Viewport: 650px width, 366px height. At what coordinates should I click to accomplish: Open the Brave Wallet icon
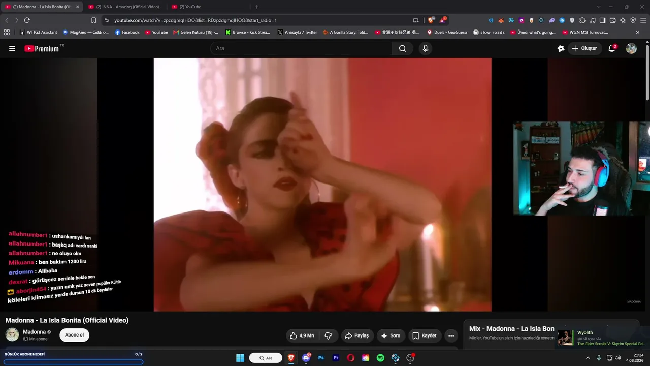[x=612, y=20]
